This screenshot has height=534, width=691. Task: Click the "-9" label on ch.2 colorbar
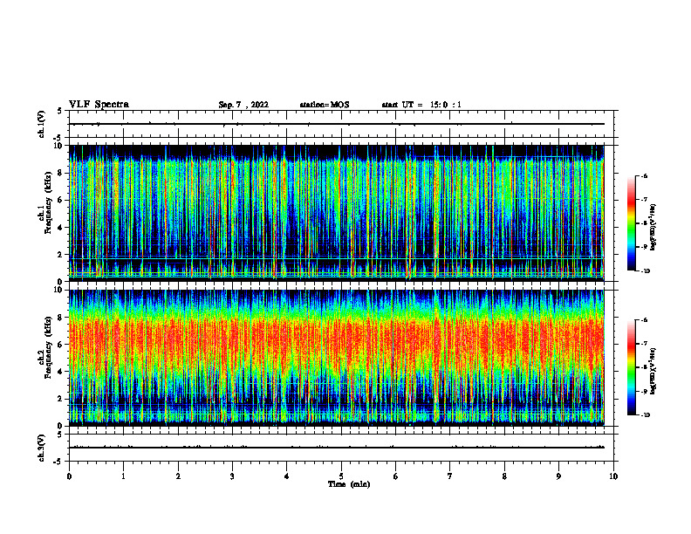(x=645, y=391)
